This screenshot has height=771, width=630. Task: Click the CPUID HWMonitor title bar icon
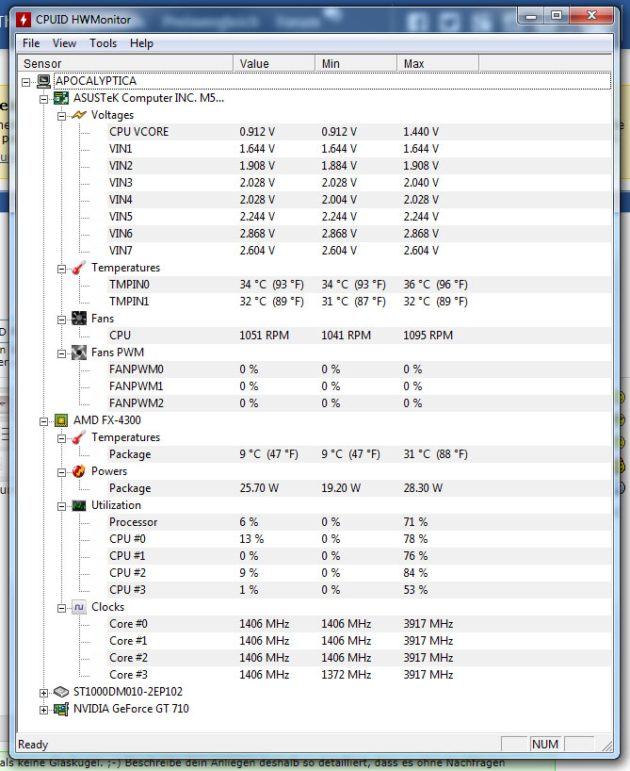click(x=24, y=20)
